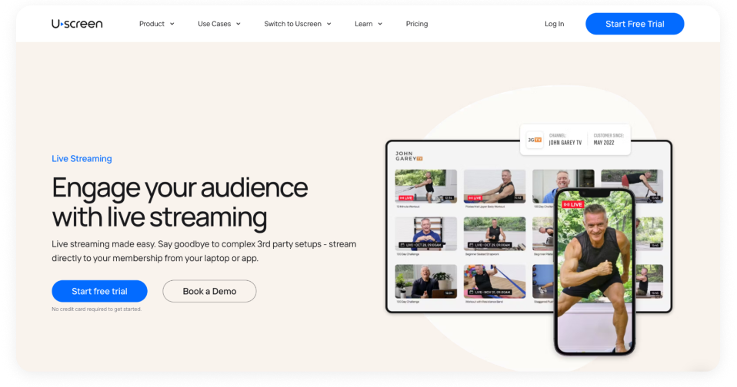Viewport: 737px width, 387px height.
Task: Click the LIVE Oct 28 schedule badge on 100 Day Challenge
Action: pyautogui.click(x=420, y=245)
